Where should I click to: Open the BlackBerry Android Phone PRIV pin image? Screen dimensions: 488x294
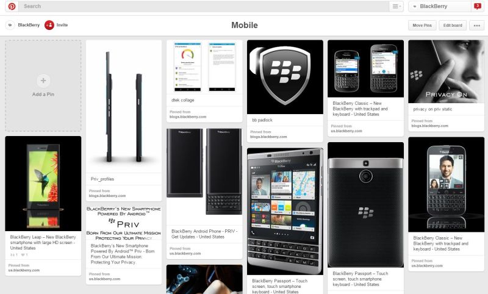204,177
